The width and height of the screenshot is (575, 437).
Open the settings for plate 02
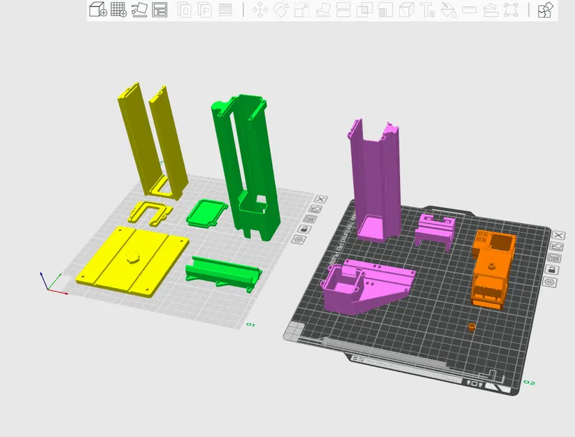551,282
